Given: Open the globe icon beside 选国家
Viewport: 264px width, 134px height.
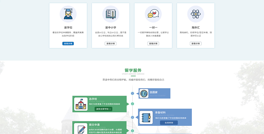Looking at the screenshot, I should (144, 93).
